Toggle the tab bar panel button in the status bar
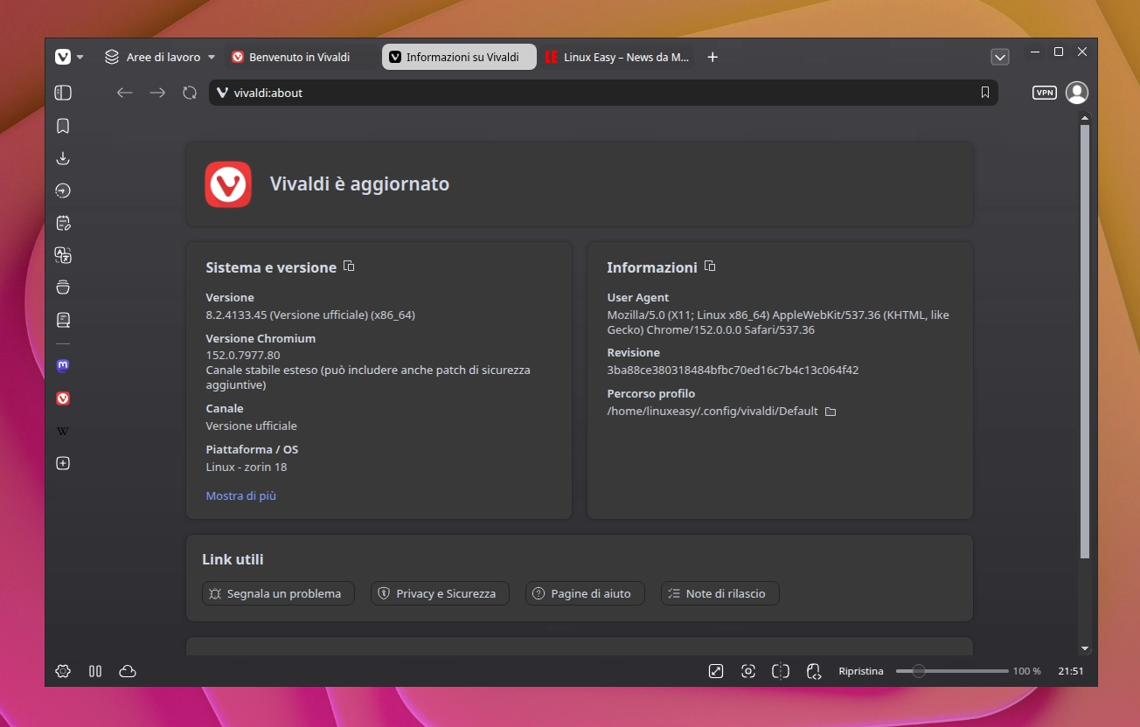This screenshot has width=1140, height=727. [x=95, y=671]
